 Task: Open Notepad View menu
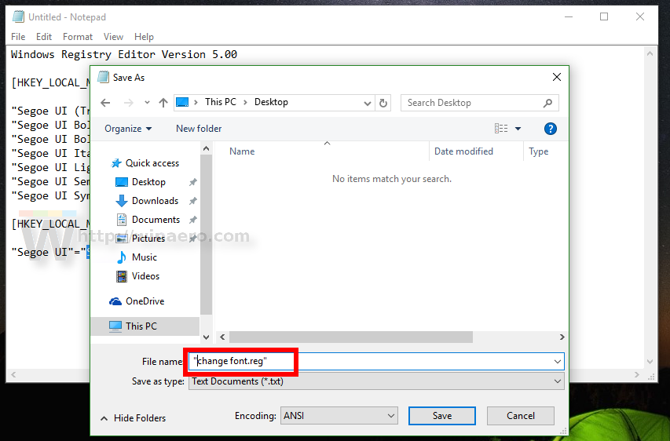(113, 37)
